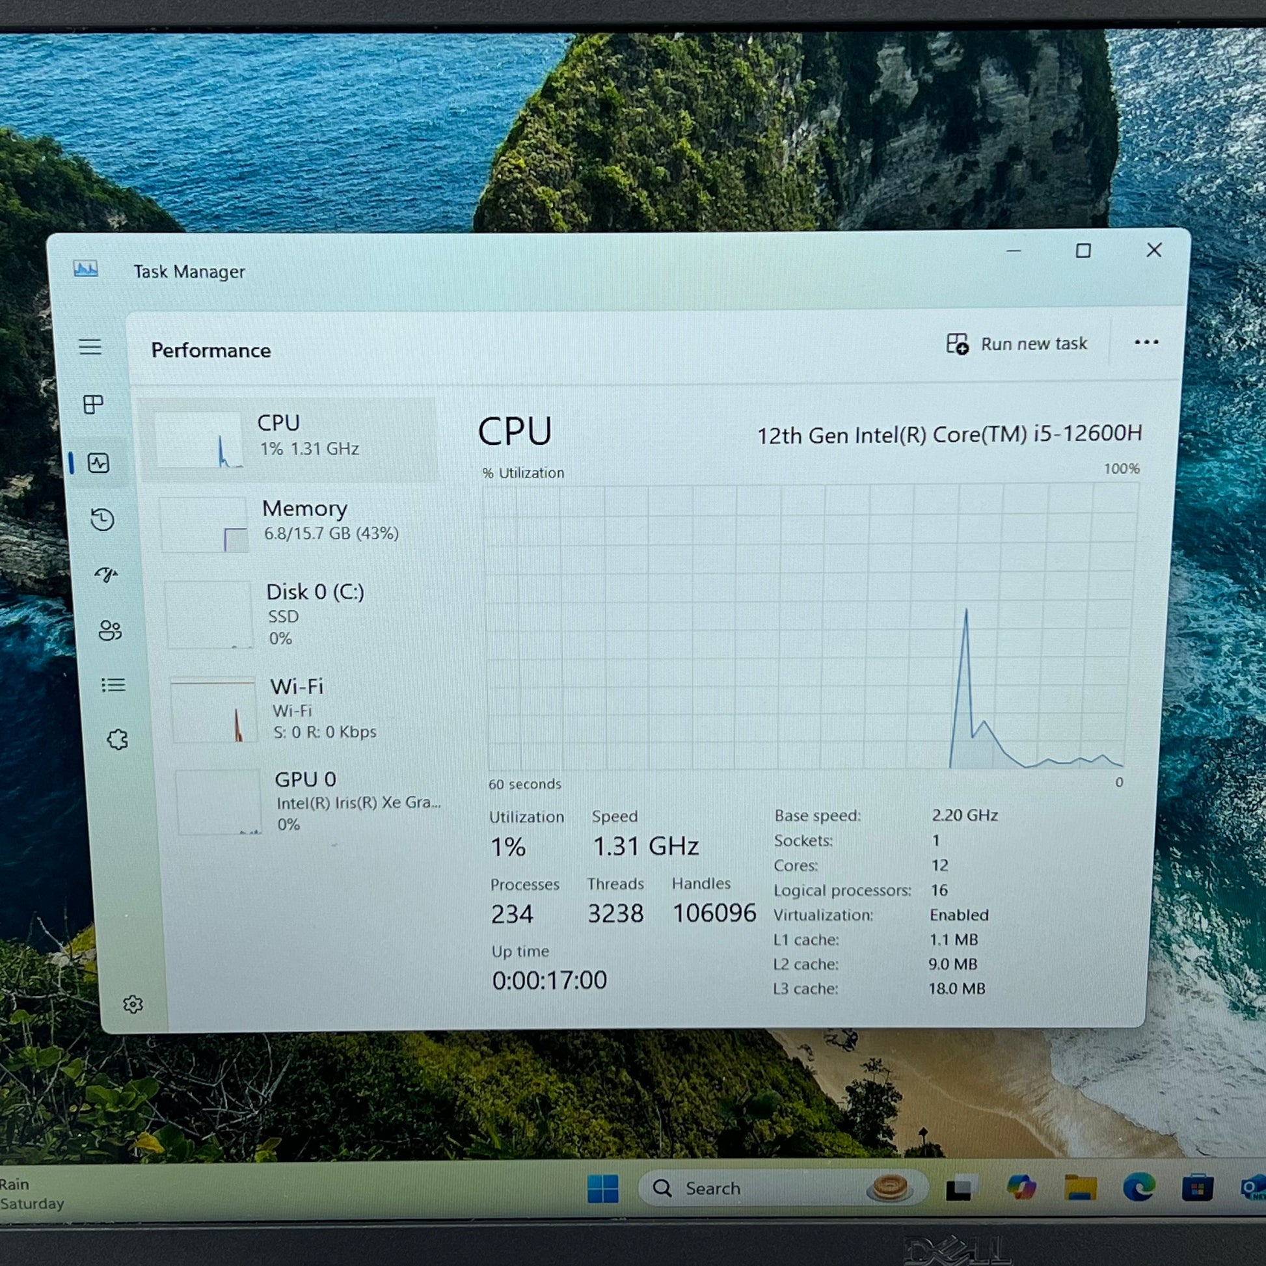Select the Performance page icon
This screenshot has height=1266, width=1266.
coord(98,463)
